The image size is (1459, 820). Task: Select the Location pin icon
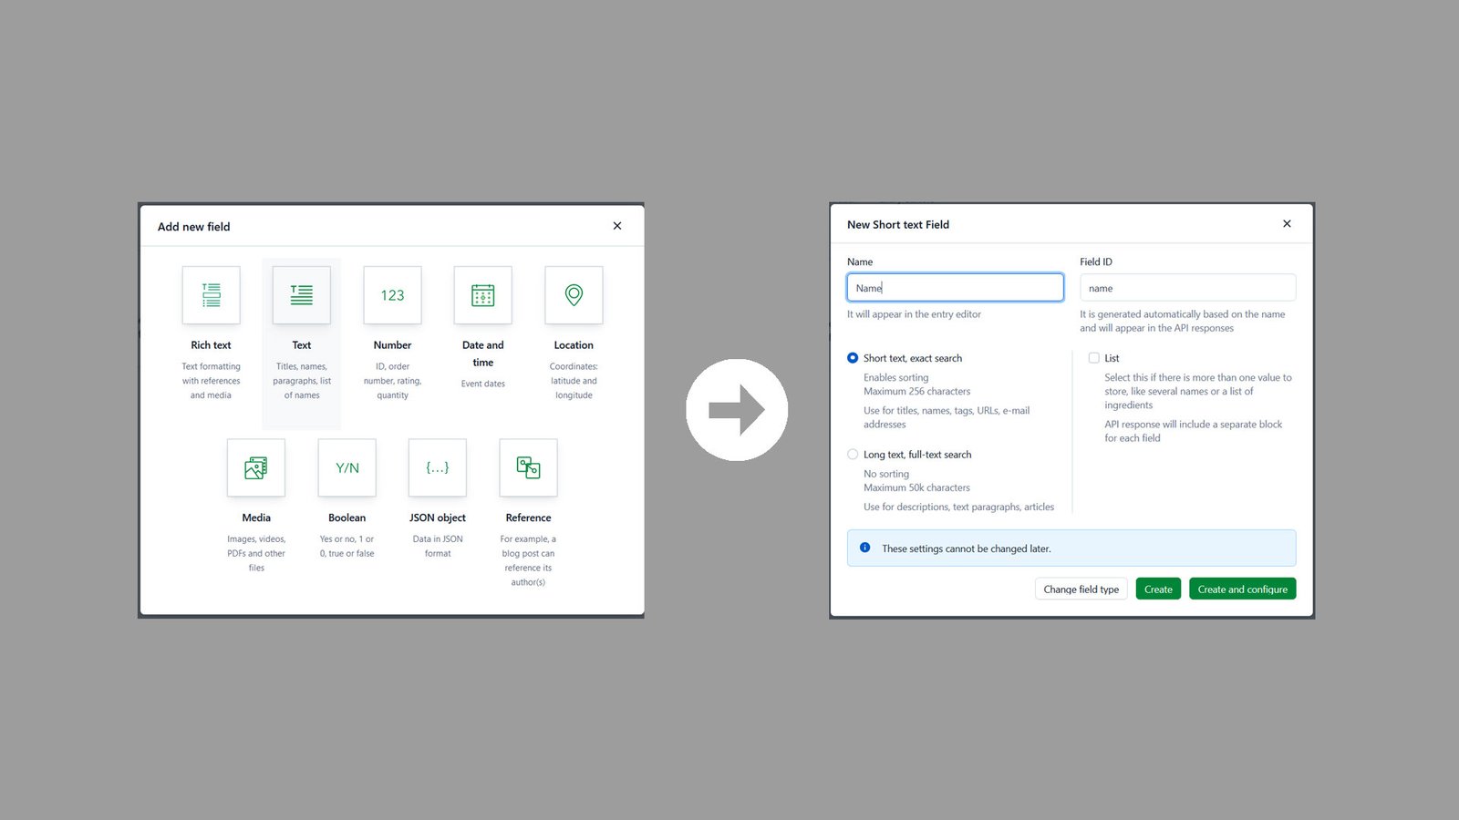coord(574,294)
